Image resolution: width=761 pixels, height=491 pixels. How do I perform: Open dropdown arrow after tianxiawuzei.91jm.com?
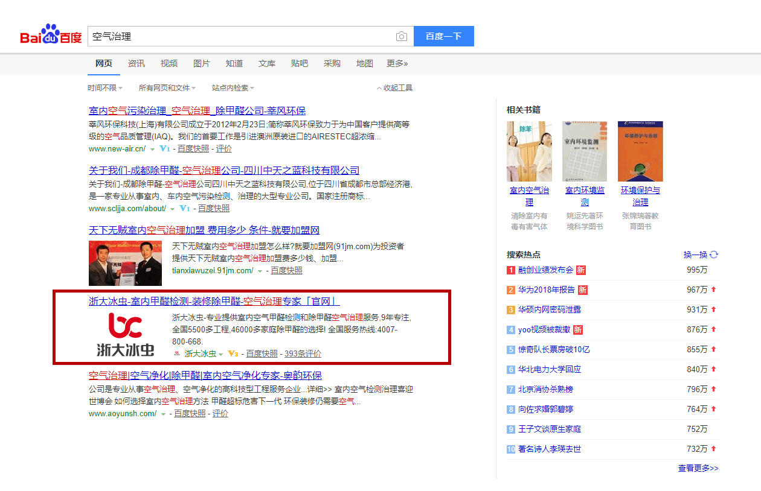tap(260, 271)
